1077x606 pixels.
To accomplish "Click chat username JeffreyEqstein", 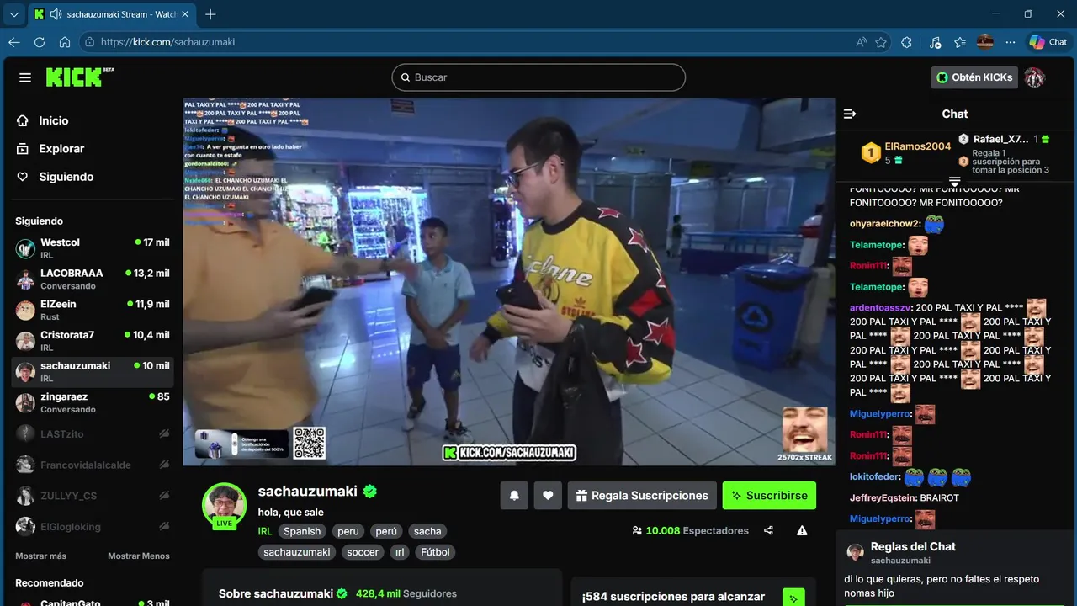I will (882, 497).
